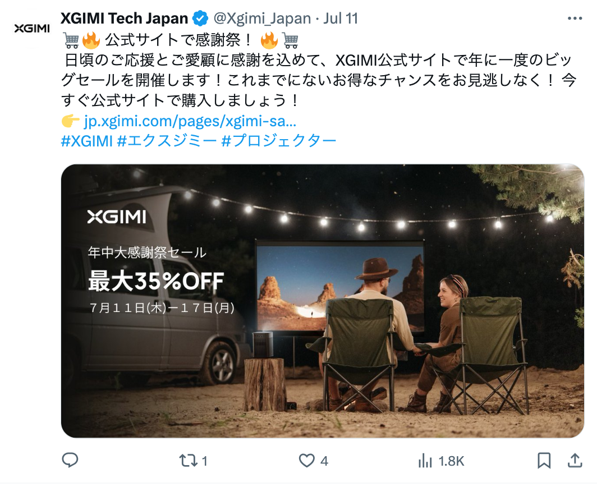Click the blue verified badge
Screen dimensions: 597x487
(200, 19)
